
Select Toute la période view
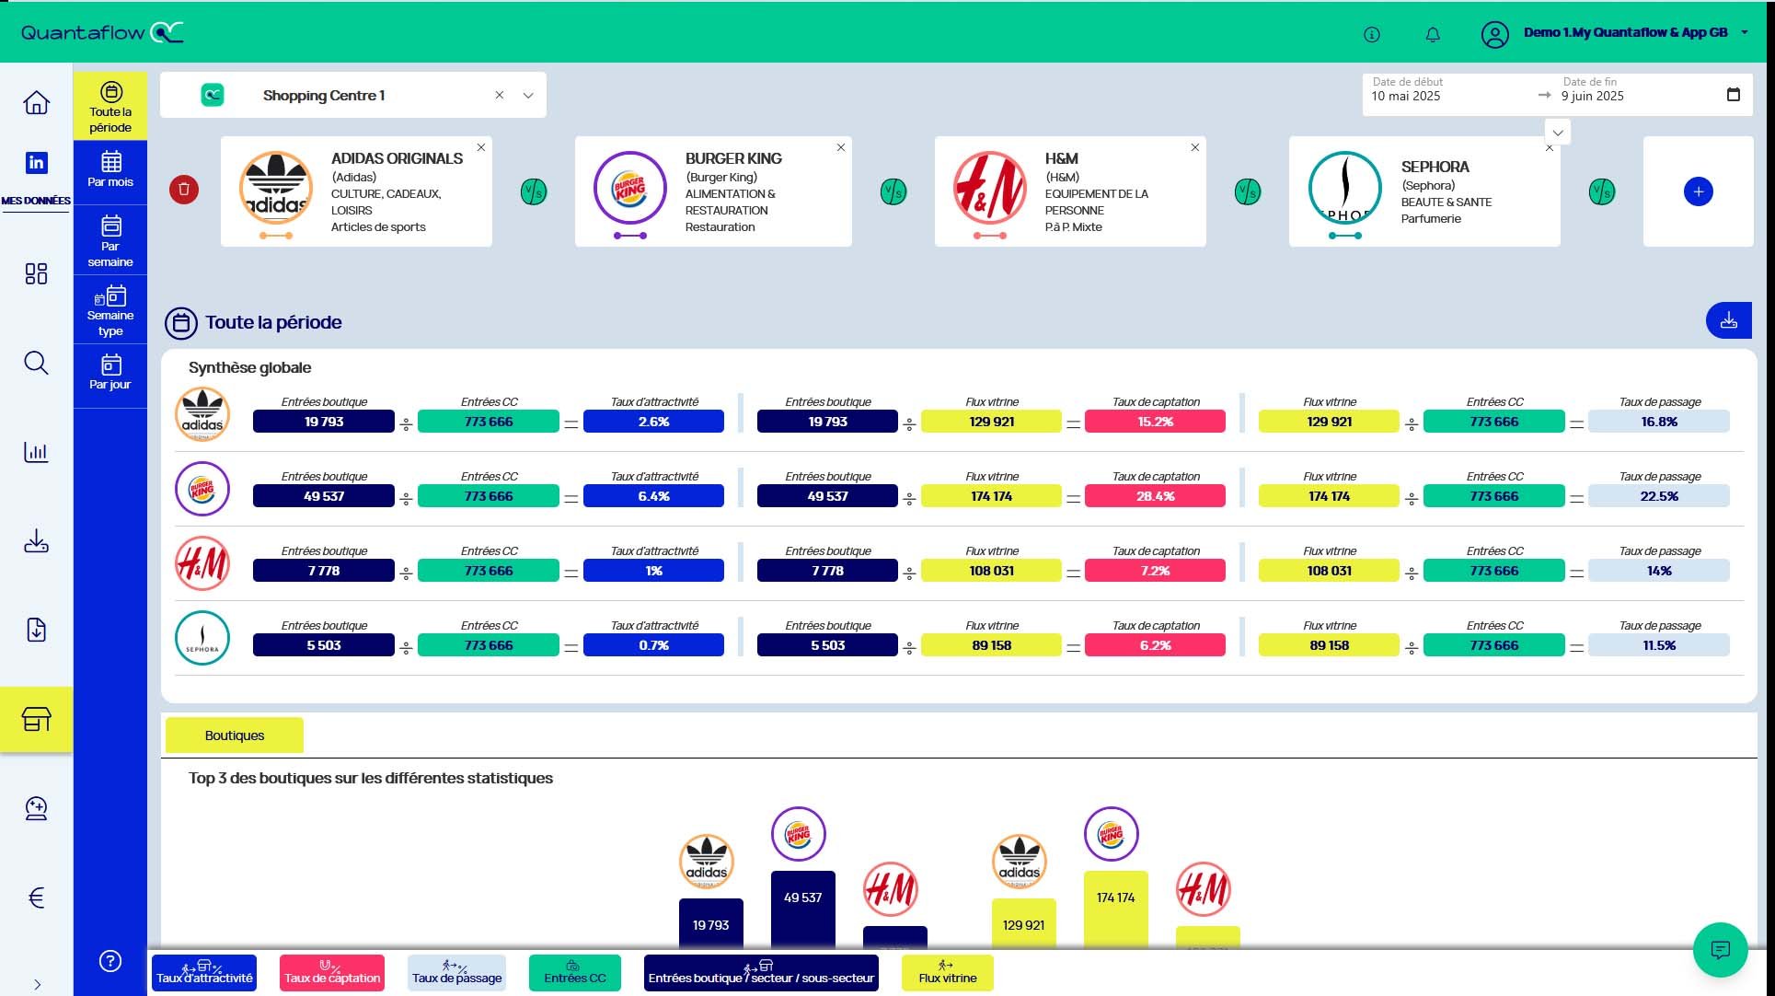tap(110, 107)
